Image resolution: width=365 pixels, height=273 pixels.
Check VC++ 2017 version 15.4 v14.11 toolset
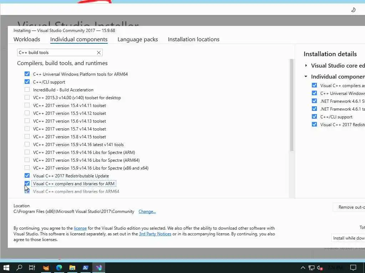pyautogui.click(x=27, y=105)
